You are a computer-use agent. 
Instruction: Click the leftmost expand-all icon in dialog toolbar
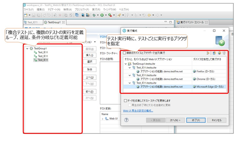click(x=208, y=53)
